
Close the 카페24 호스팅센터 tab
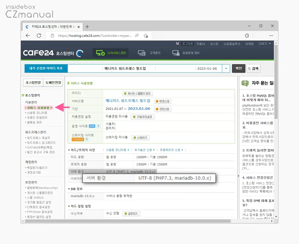click(79, 27)
